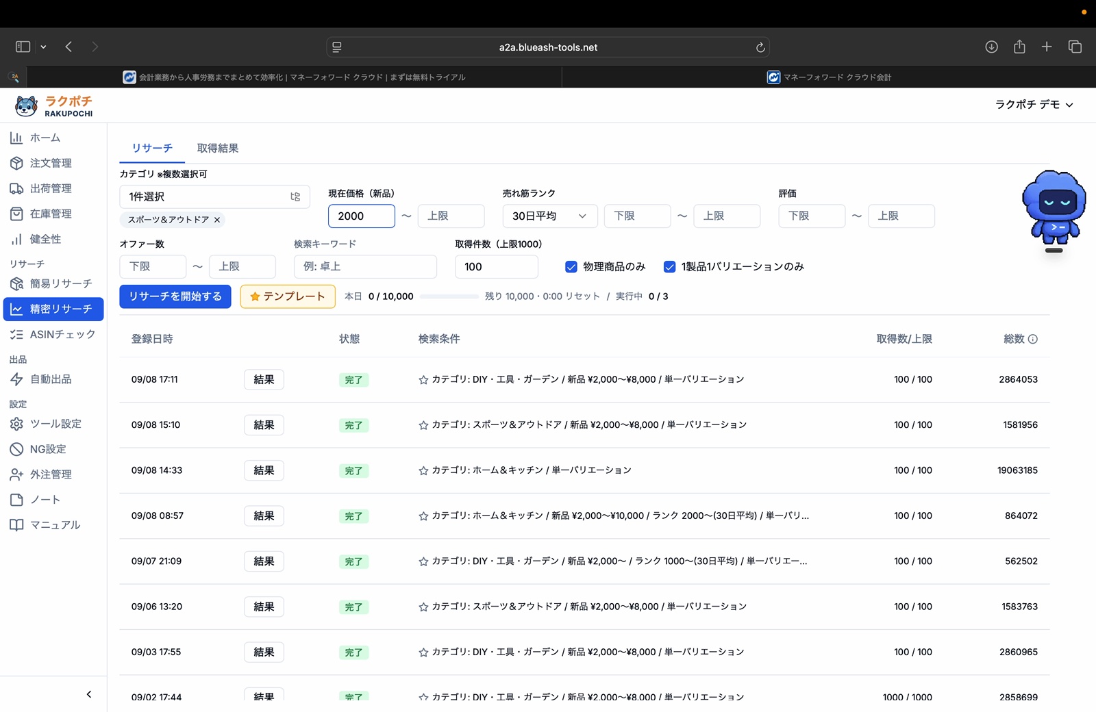Click the 取得件数 input with 100
The height and width of the screenshot is (712, 1096).
(497, 266)
